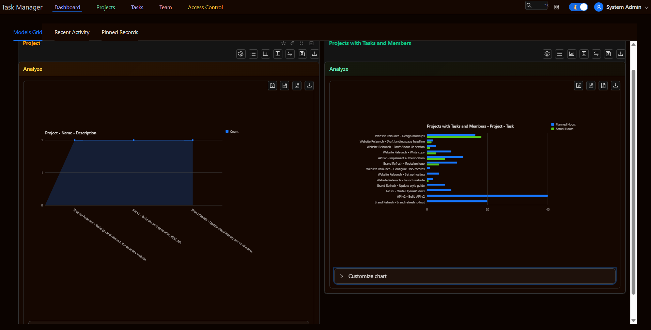
Task: Click the Task Manager app title
Action: point(22,7)
